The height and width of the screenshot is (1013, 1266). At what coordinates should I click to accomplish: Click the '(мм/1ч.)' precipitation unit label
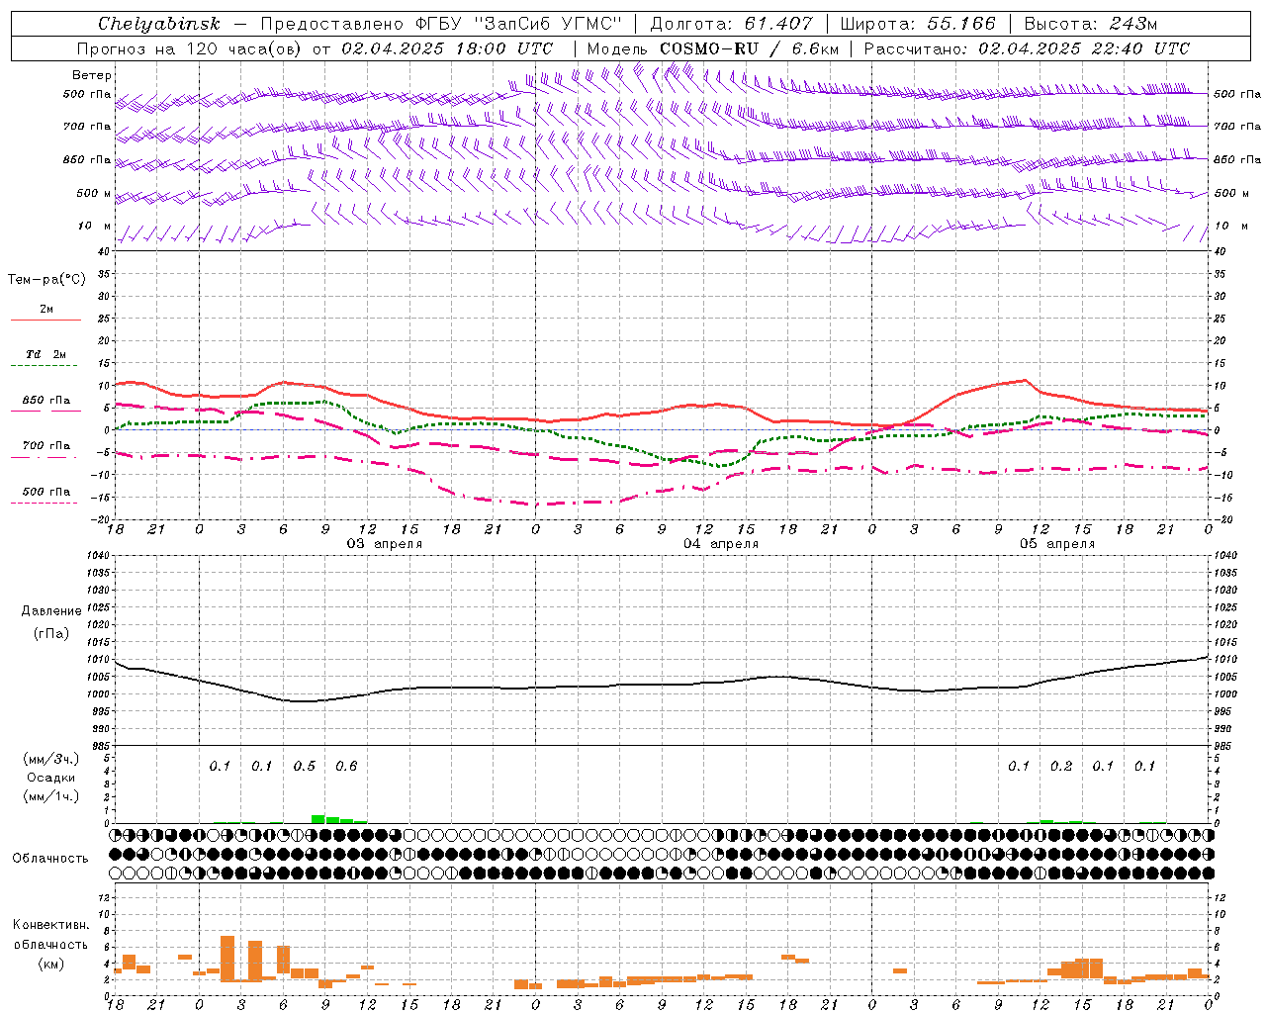pos(50,796)
